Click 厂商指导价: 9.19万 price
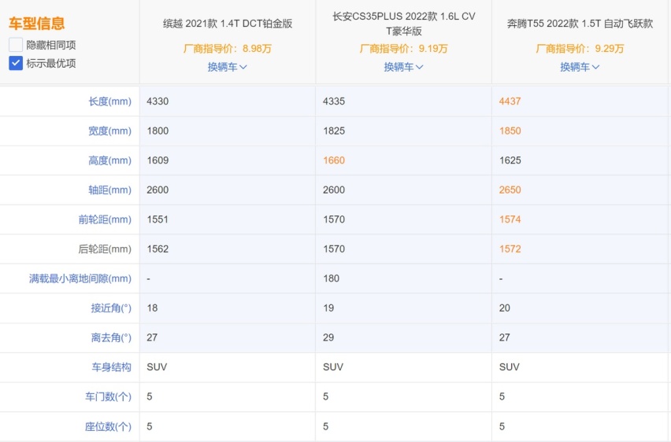Image resolution: width=671 pixels, height=442 pixels. point(403,49)
